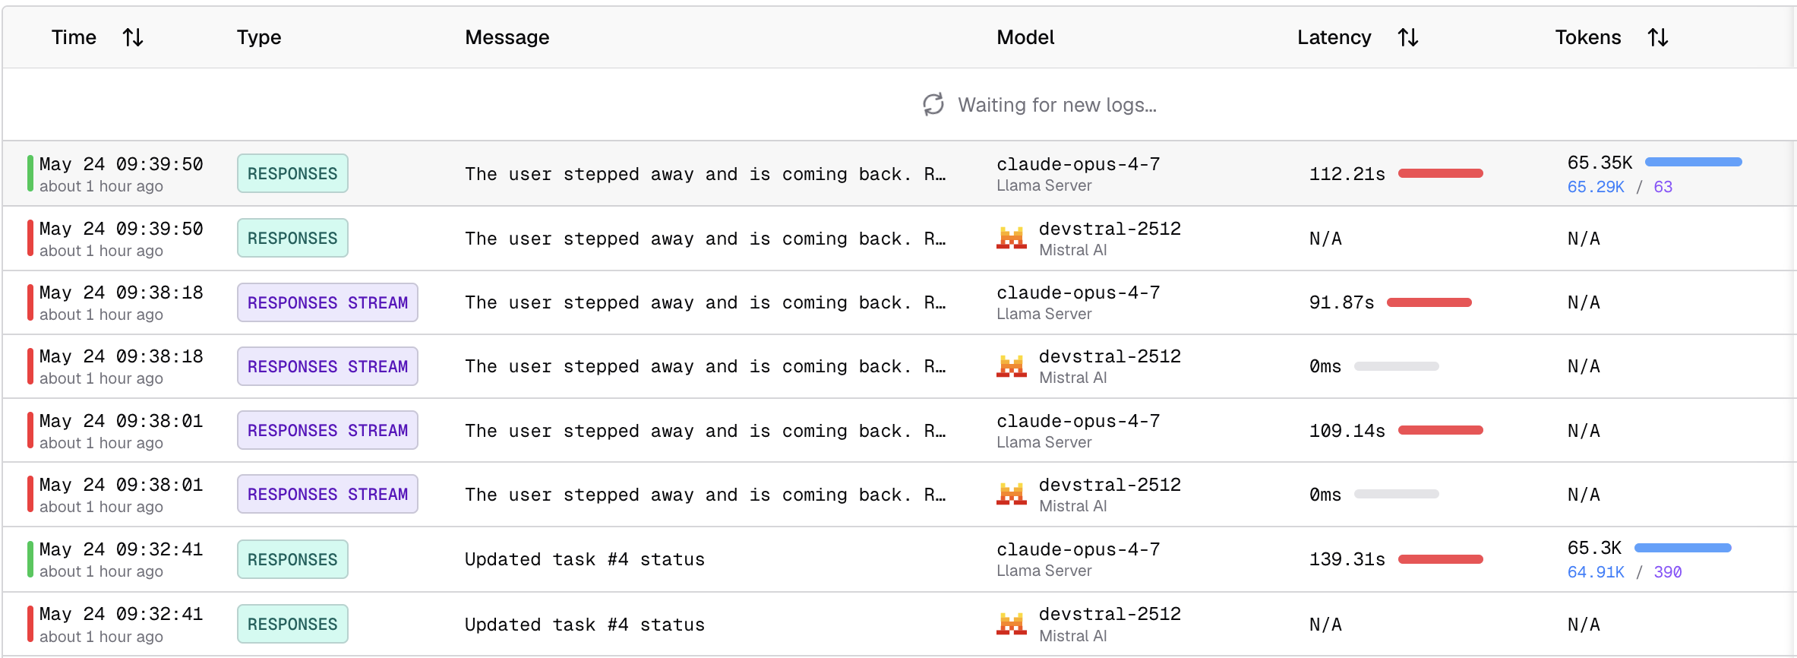Click devstral-2512 model name at 09:32:41
This screenshot has width=1797, height=658.
[x=1110, y=614]
